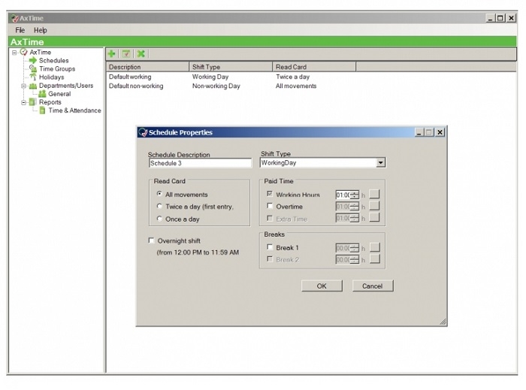
Task: Select the General department item
Action: [x=59, y=94]
